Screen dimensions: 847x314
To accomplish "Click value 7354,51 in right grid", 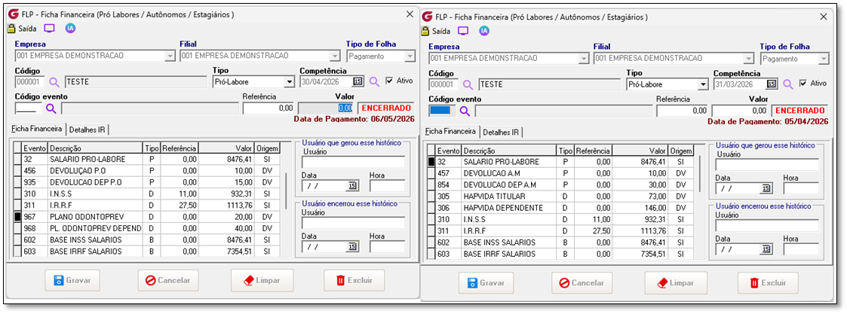I will [653, 254].
